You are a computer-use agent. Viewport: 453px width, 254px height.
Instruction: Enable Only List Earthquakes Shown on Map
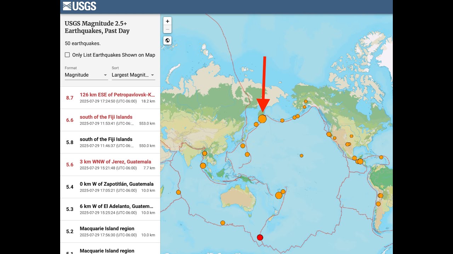pos(67,55)
